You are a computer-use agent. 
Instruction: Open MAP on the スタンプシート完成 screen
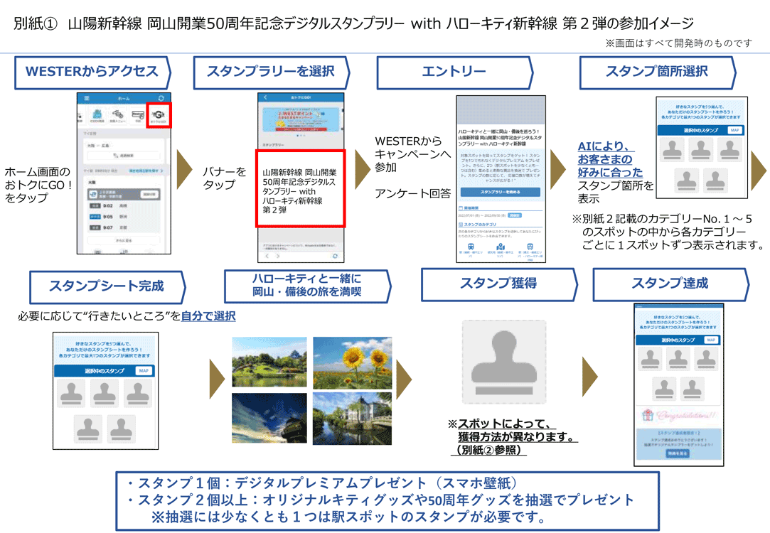(144, 370)
